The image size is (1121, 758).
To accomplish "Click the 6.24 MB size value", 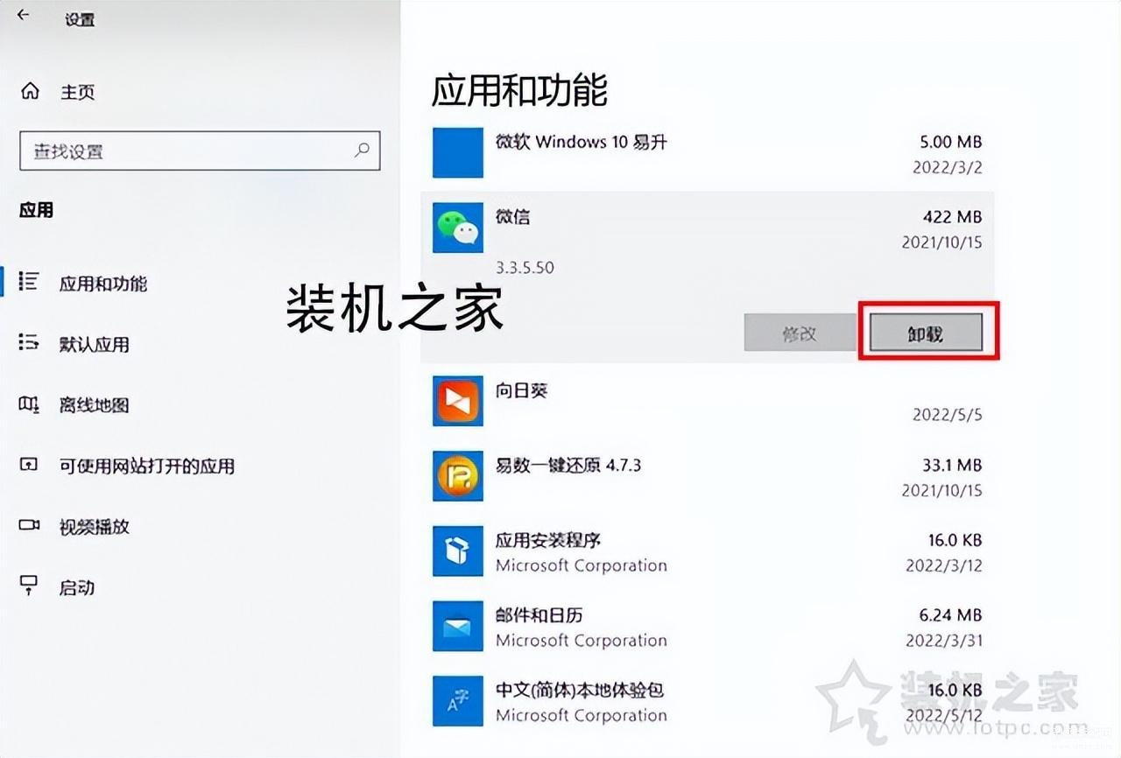I will pos(951,615).
